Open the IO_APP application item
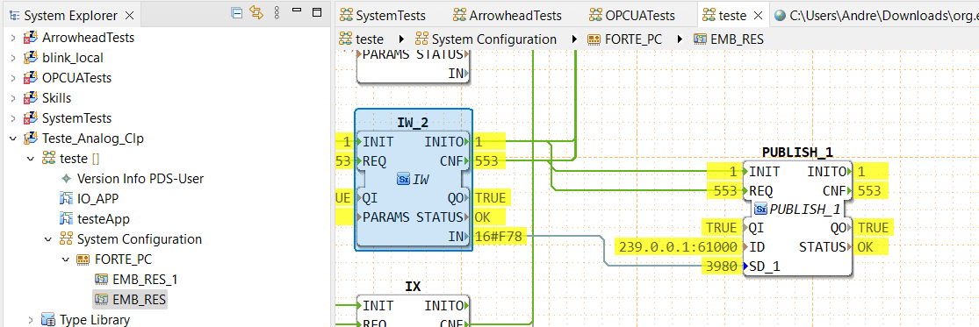Image resolution: width=979 pixels, height=327 pixels. click(x=89, y=199)
